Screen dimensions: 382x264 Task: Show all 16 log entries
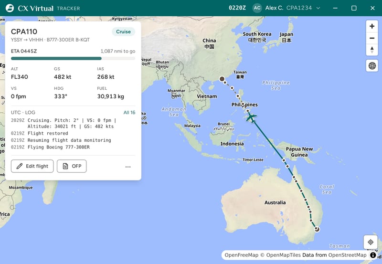pos(129,113)
